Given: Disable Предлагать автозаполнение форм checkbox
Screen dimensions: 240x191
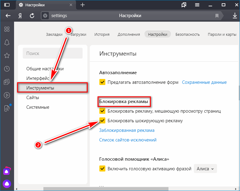Looking at the screenshot, I should pyautogui.click(x=103, y=82).
